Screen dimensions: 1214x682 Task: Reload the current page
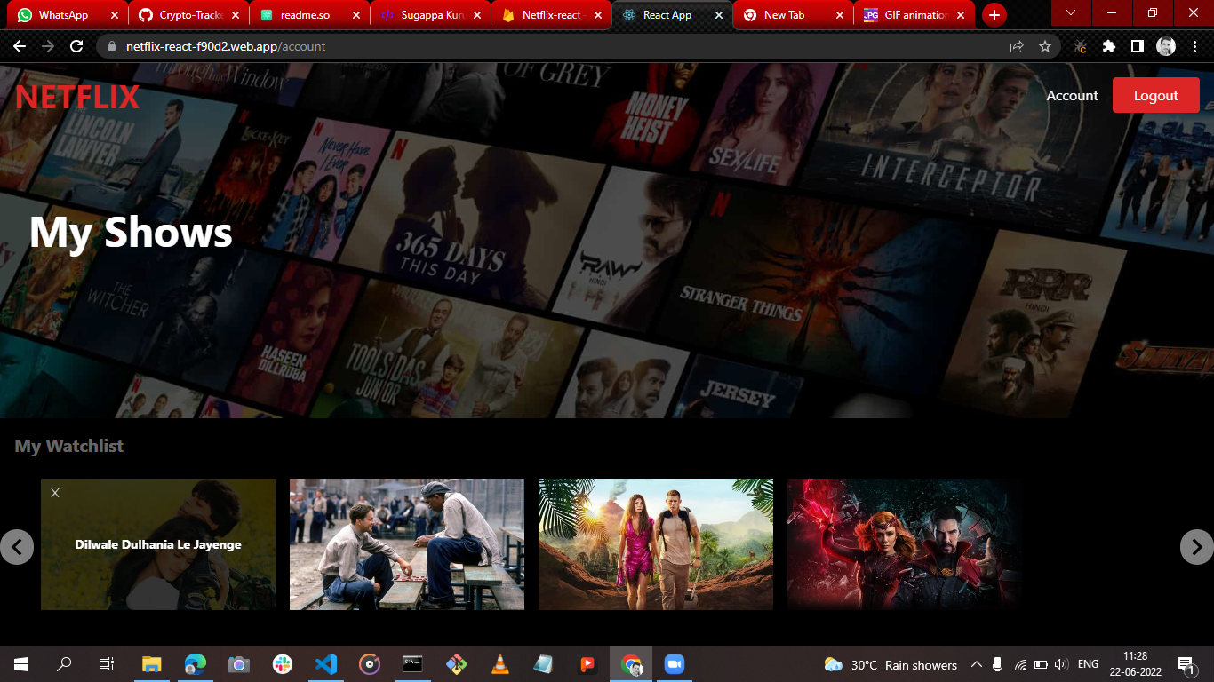(76, 46)
